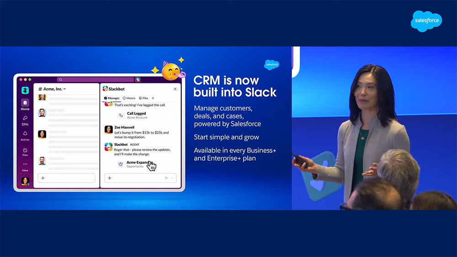457x257 pixels.
Task: Open user profile avatar at sidebar bottom
Action: [25, 181]
